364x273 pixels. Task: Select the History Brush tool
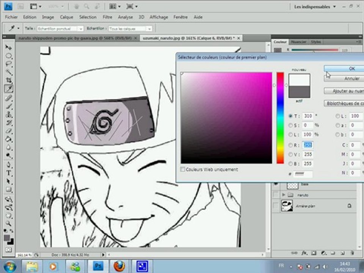pos(9,123)
